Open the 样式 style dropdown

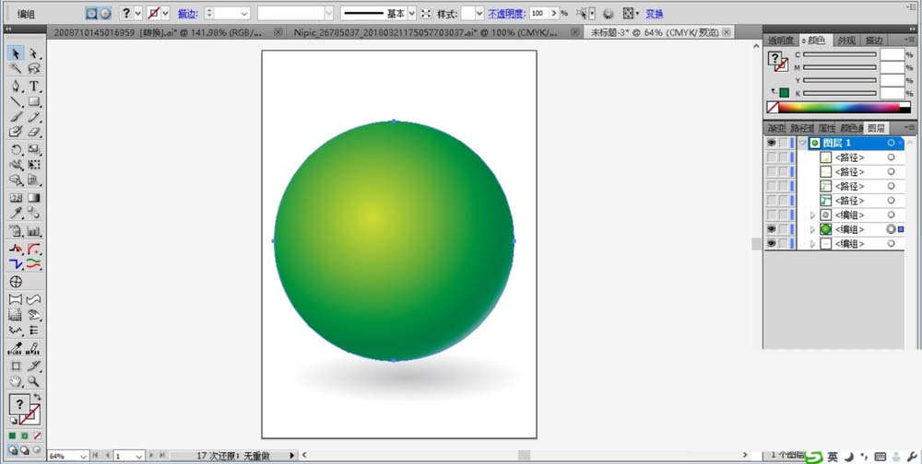coord(478,14)
